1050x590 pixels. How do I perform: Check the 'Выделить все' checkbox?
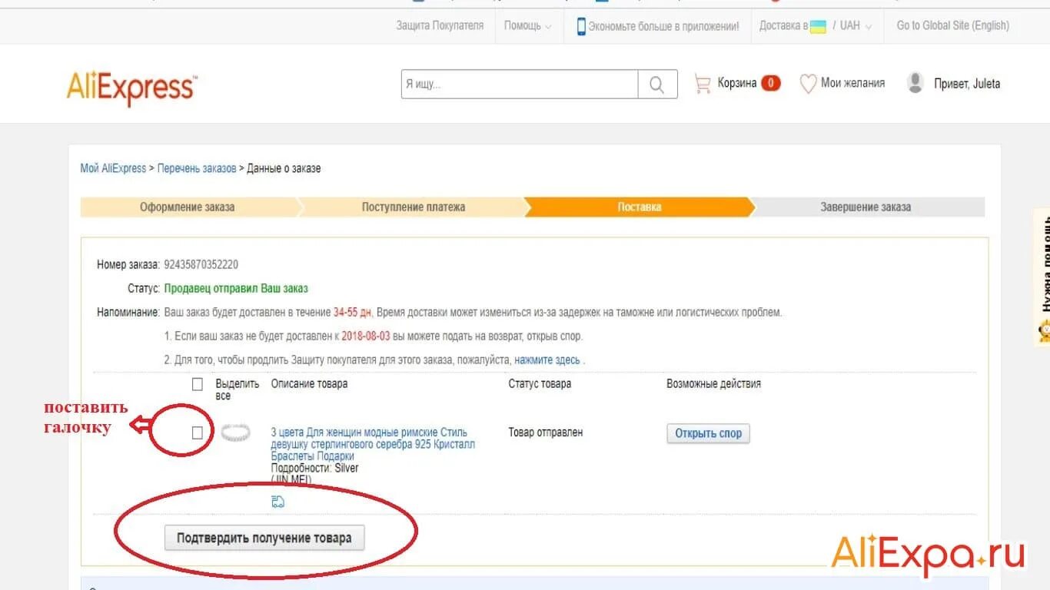pyautogui.click(x=198, y=384)
